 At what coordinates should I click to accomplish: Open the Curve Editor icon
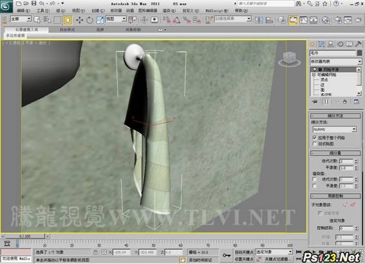(x=303, y=20)
